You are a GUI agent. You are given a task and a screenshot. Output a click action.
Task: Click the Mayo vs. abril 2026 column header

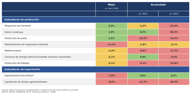pyautogui.click(x=111, y=7)
